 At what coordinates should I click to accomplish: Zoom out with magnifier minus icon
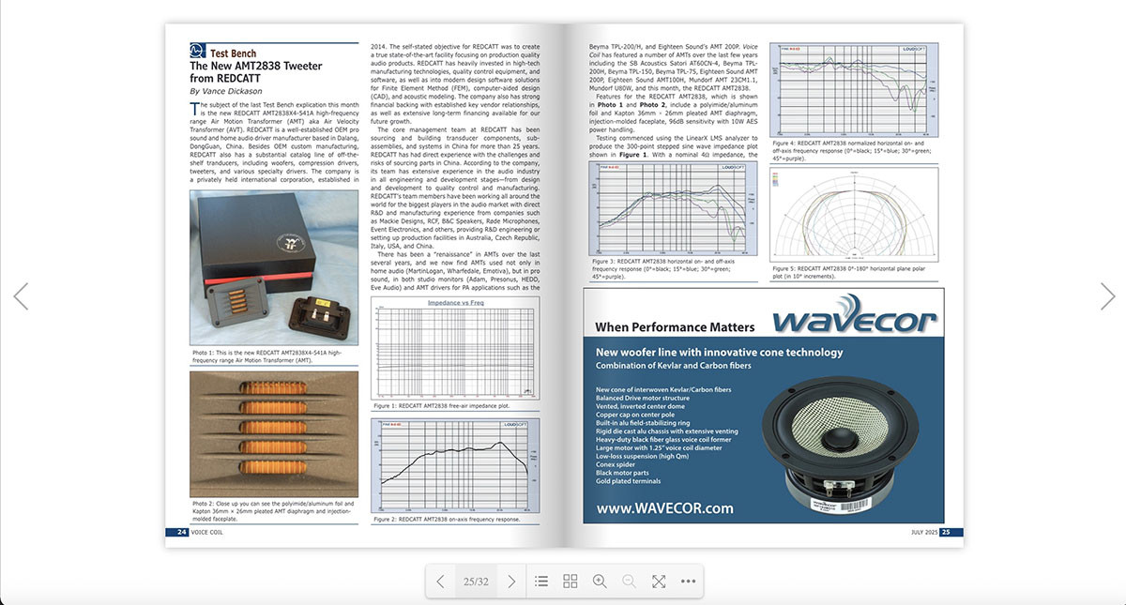pyautogui.click(x=629, y=582)
